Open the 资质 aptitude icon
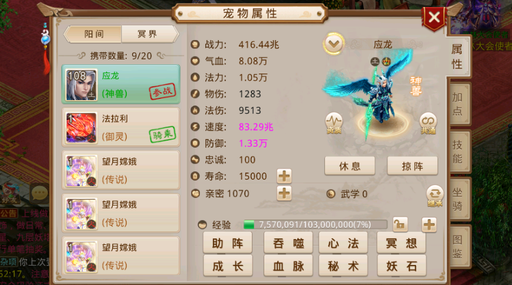The image size is (512, 285). pyautogui.click(x=334, y=123)
